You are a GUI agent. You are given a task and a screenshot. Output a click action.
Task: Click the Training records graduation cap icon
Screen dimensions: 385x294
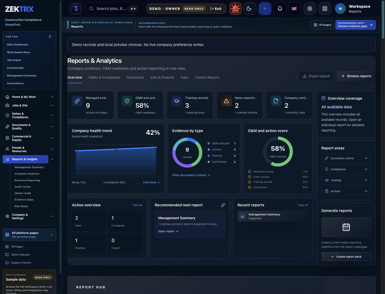point(177,101)
